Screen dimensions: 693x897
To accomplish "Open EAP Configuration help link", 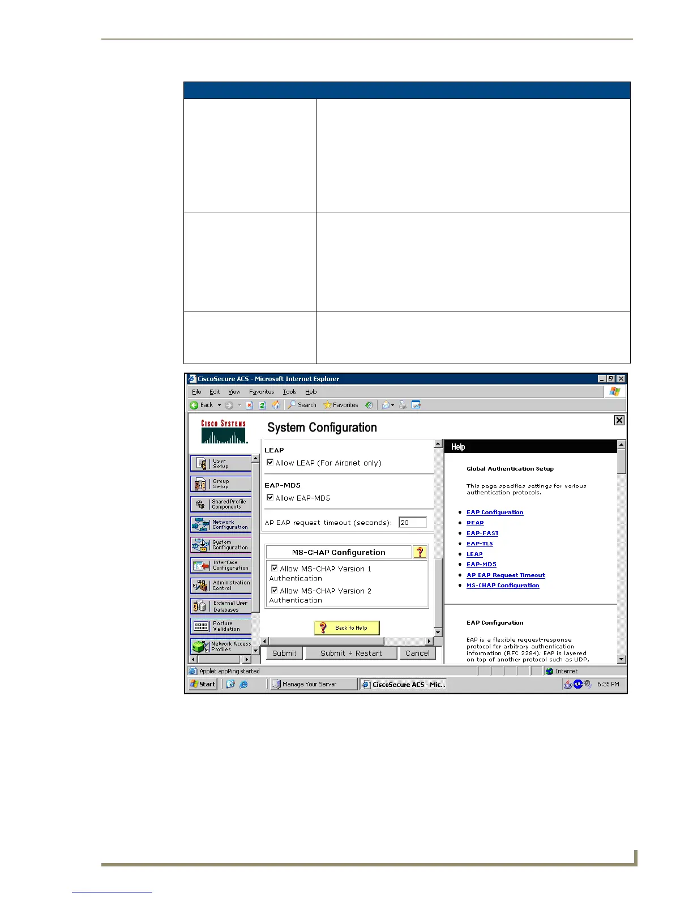I will (495, 512).
